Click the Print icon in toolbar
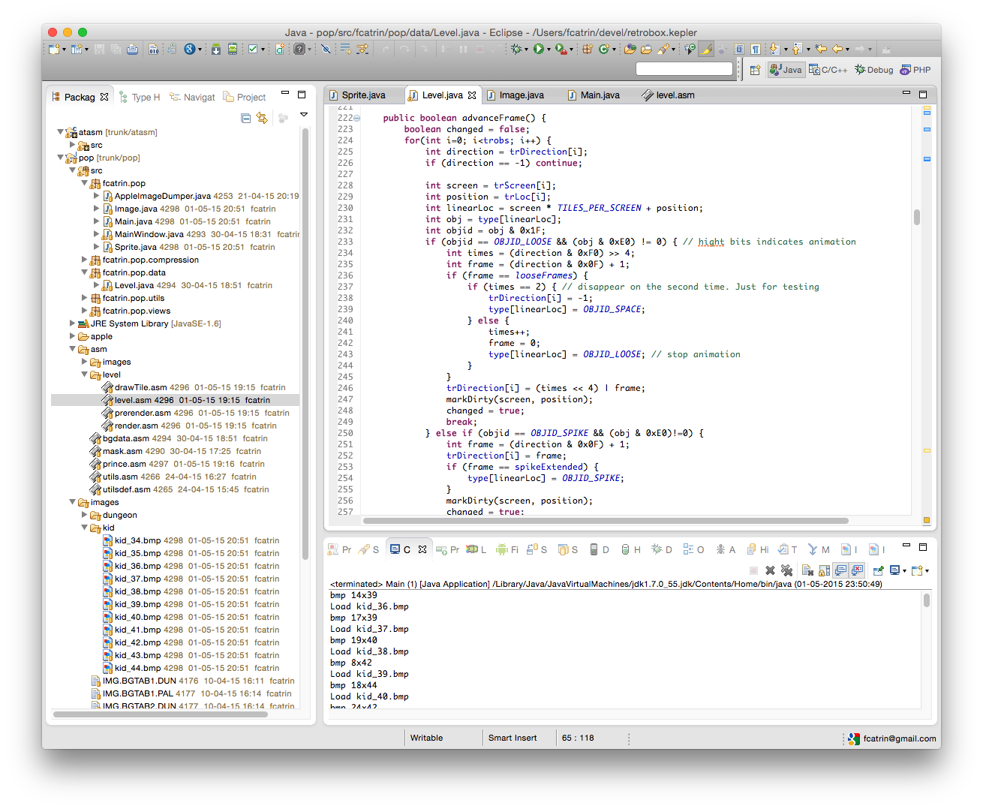 click(x=132, y=50)
